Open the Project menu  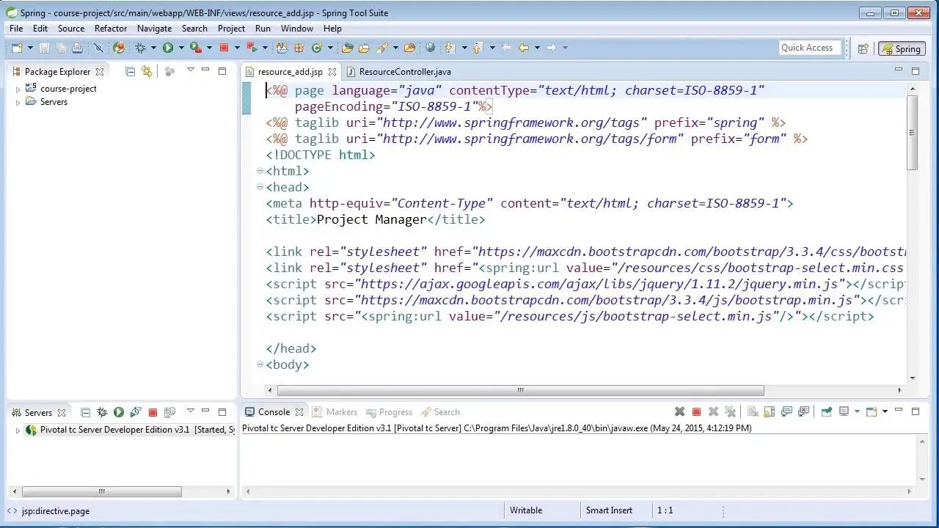(231, 29)
